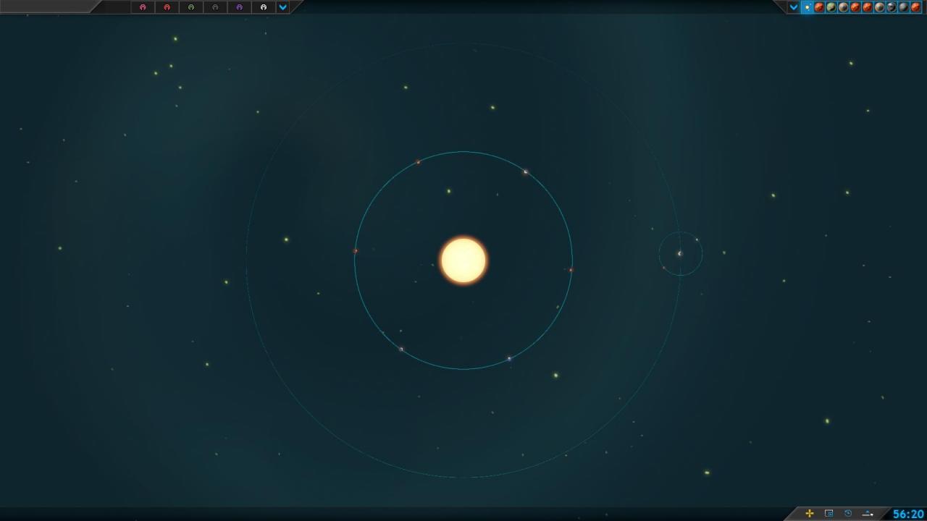Select the last red planet in planet bar
This screenshot has width=927, height=521.
915,7
